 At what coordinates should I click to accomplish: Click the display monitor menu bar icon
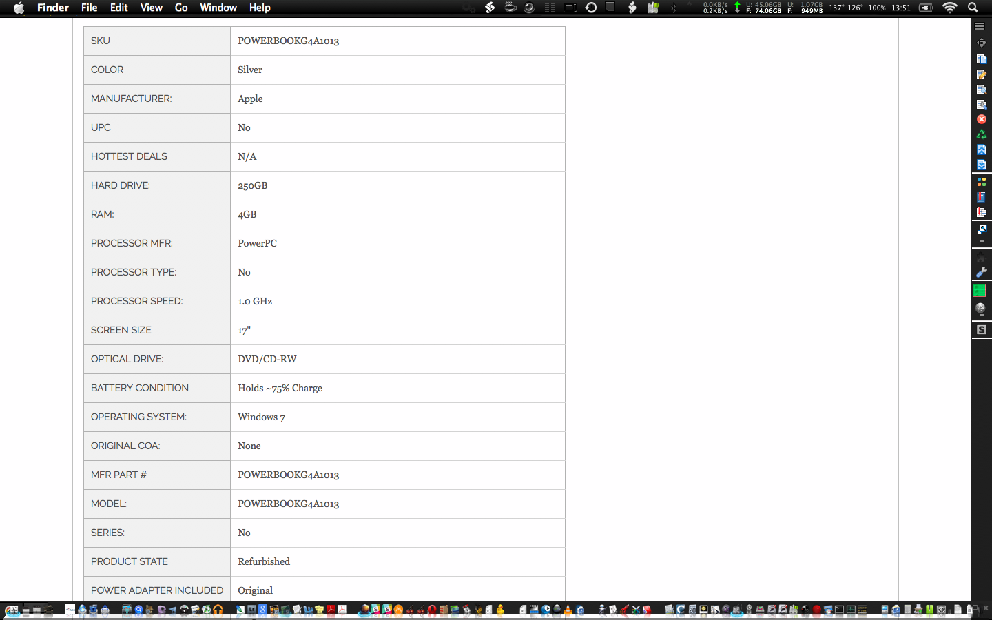570,8
